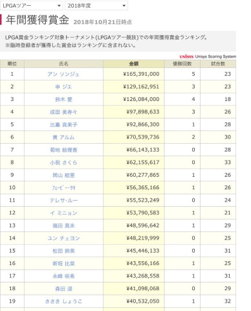Sort by 試合数 column header
Image resolution: width=251 pixels, height=311 pixels.
click(218, 63)
